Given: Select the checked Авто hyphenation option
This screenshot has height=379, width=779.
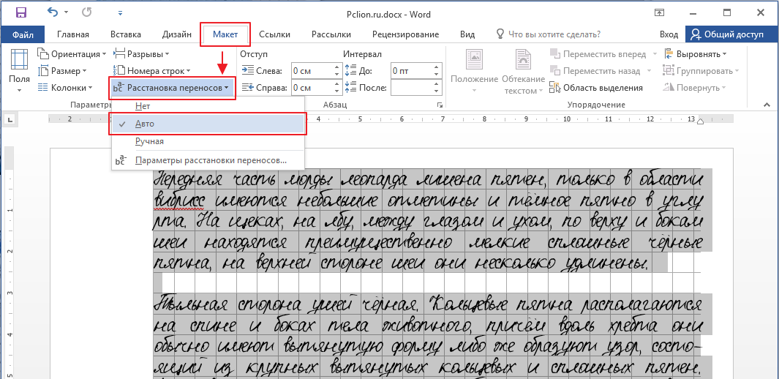Looking at the screenshot, I should click(x=145, y=124).
